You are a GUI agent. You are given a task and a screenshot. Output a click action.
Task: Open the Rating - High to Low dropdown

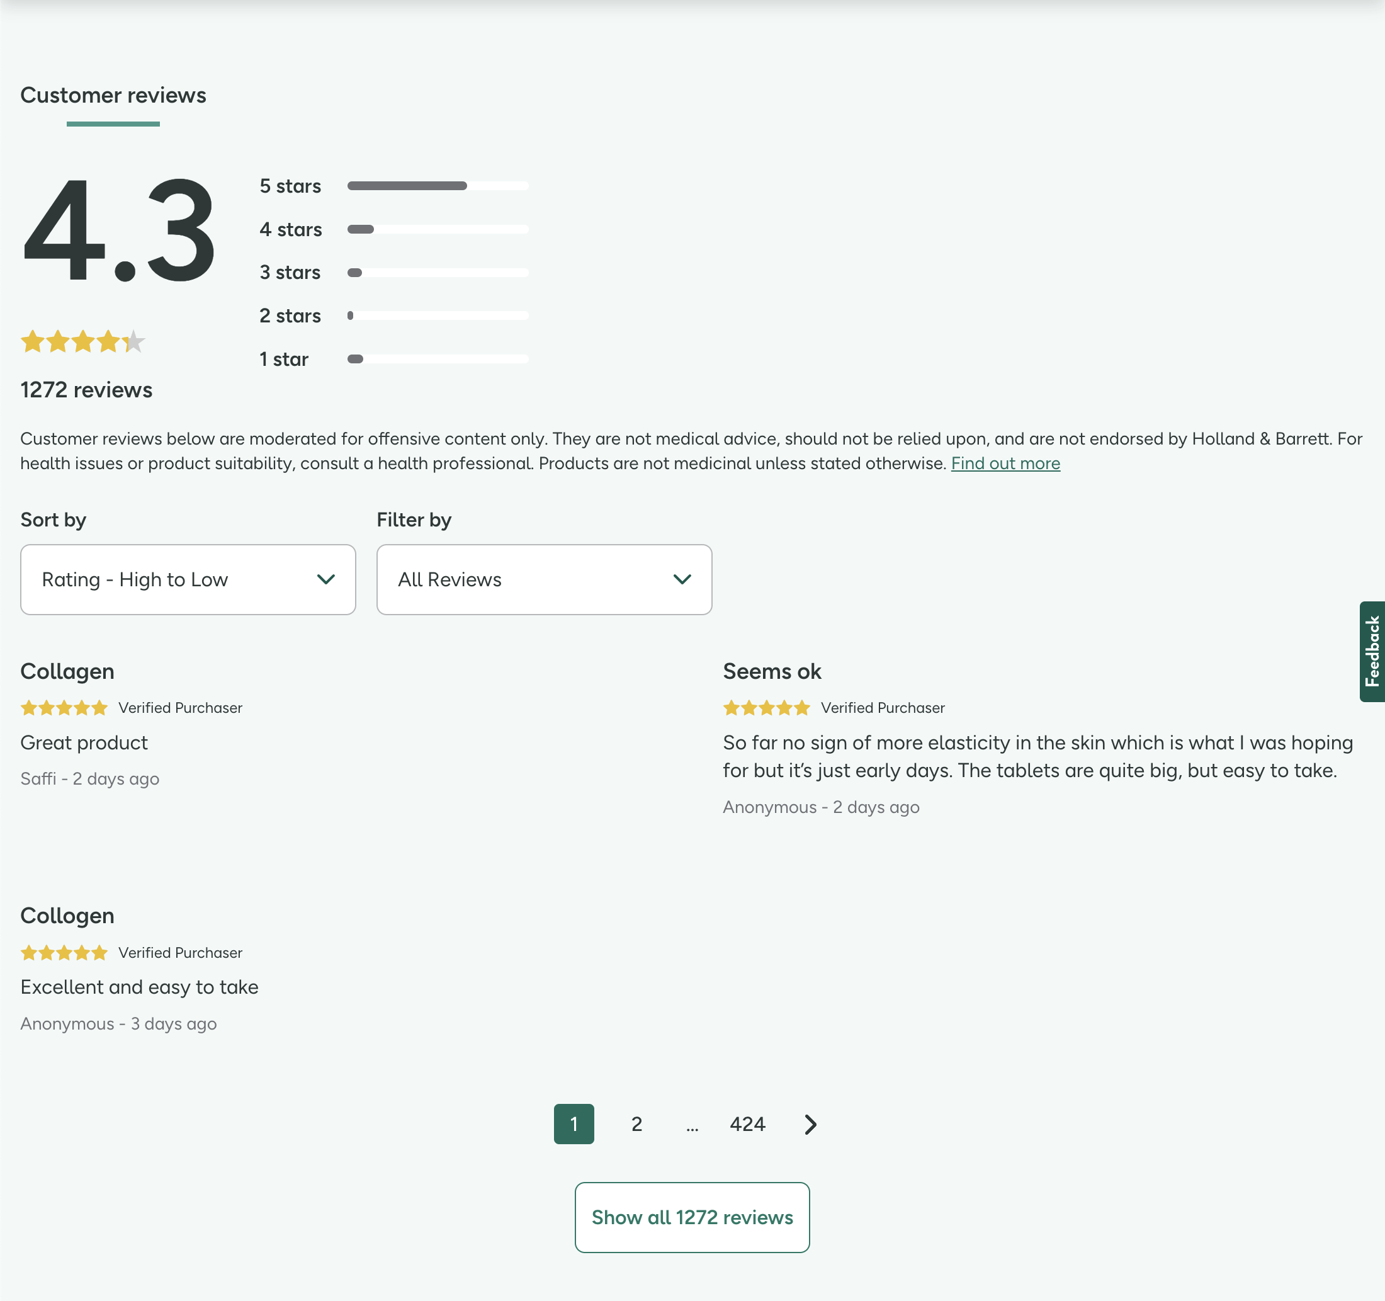coord(188,579)
